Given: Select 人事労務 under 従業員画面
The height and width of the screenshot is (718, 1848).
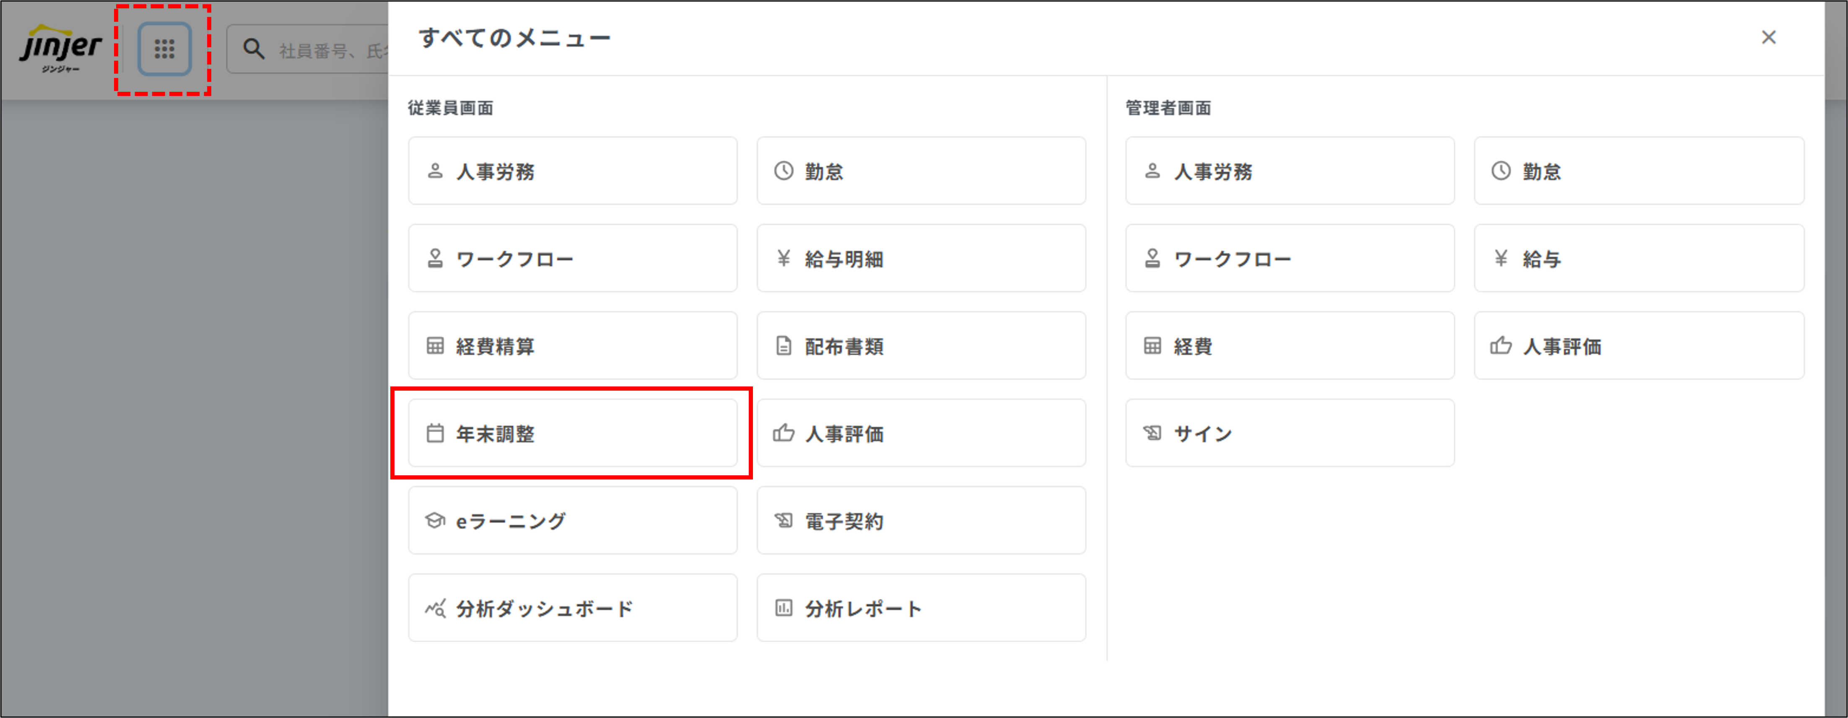Looking at the screenshot, I should pos(572,171).
